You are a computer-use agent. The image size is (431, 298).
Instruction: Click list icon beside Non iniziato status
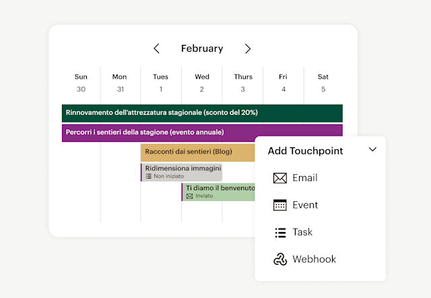[149, 176]
